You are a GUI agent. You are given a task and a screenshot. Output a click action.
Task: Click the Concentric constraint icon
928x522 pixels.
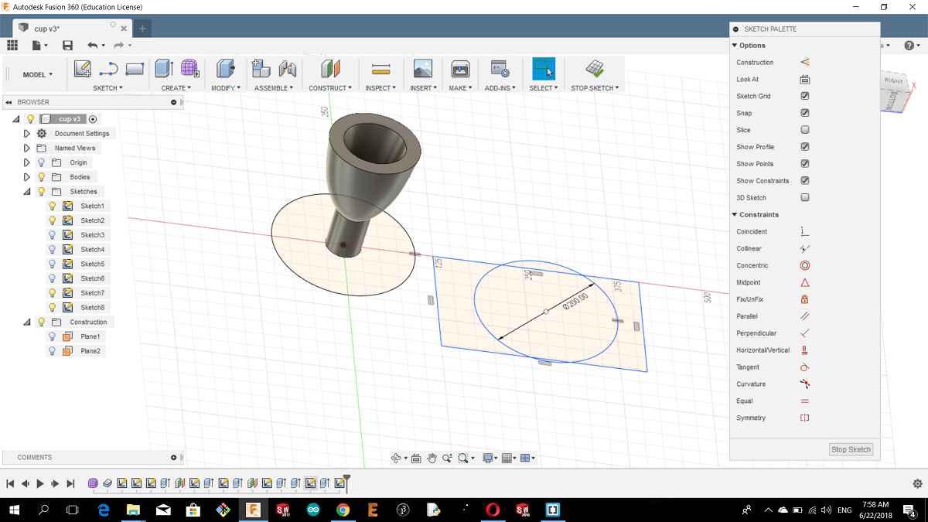point(804,265)
